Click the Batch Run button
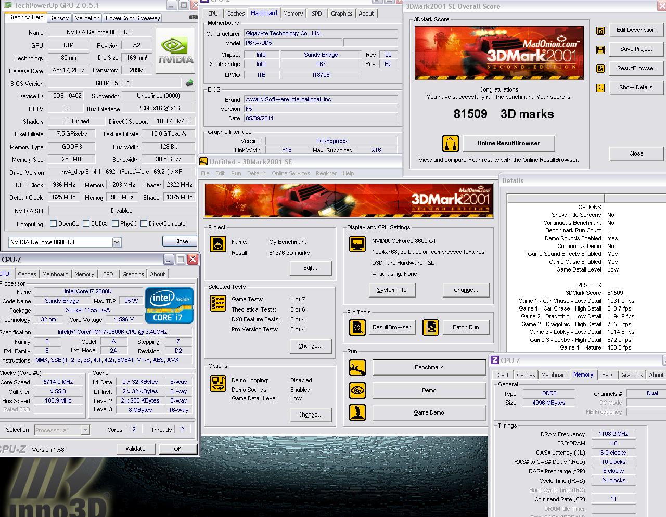Screen dimensions: 666x517 click(x=466, y=327)
